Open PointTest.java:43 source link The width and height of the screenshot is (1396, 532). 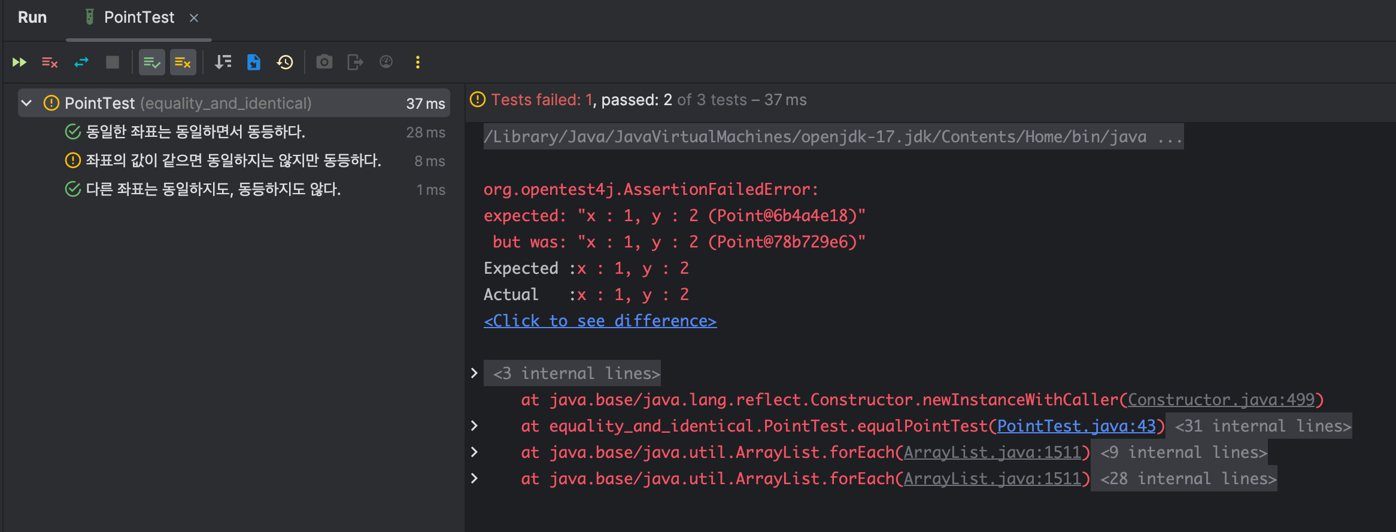point(1076,426)
